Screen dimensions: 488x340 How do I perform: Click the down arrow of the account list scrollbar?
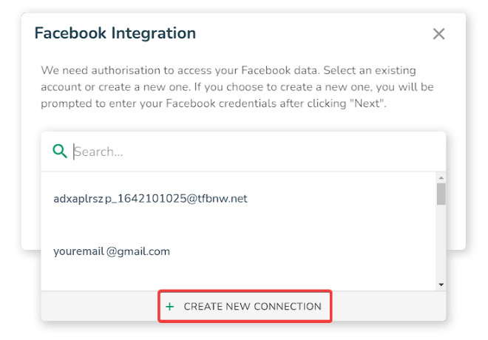(441, 285)
